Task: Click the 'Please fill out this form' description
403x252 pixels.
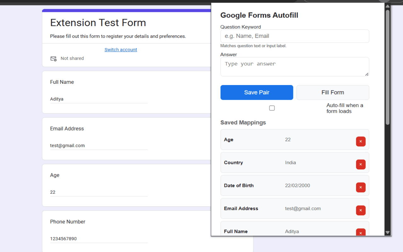Action: point(118,36)
